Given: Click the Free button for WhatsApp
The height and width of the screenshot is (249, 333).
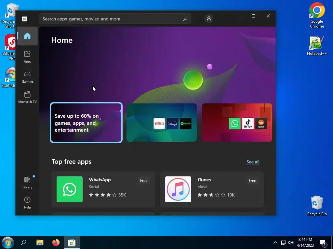Looking at the screenshot, I should click(144, 181).
